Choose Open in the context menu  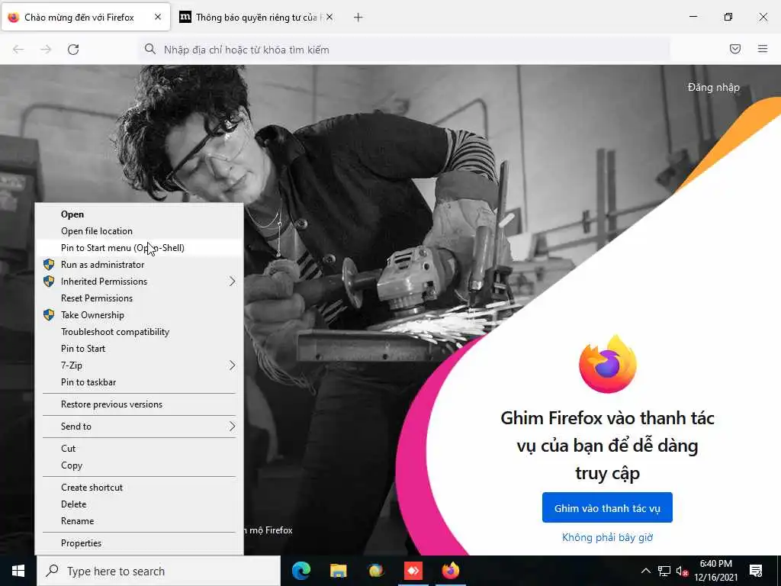(x=140, y=214)
